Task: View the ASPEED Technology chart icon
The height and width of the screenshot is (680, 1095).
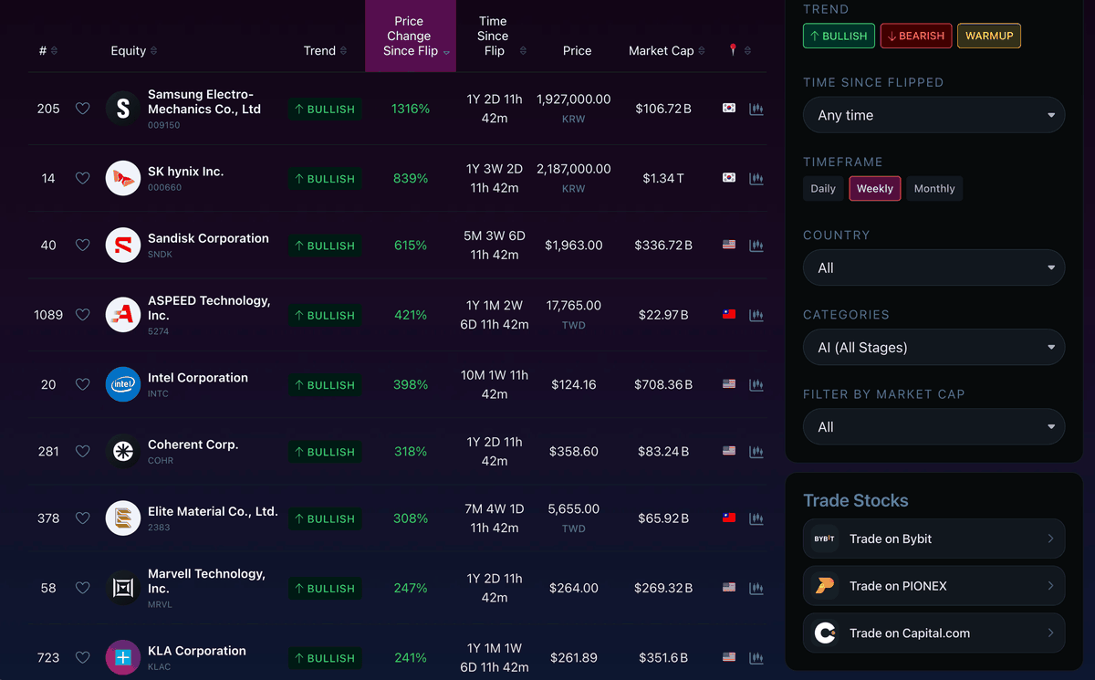Action: (756, 315)
